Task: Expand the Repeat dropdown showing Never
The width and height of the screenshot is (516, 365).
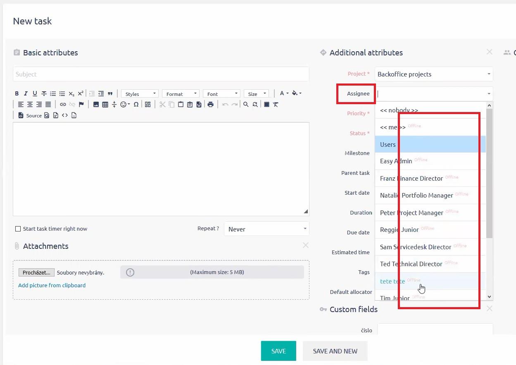Action: [x=266, y=229]
